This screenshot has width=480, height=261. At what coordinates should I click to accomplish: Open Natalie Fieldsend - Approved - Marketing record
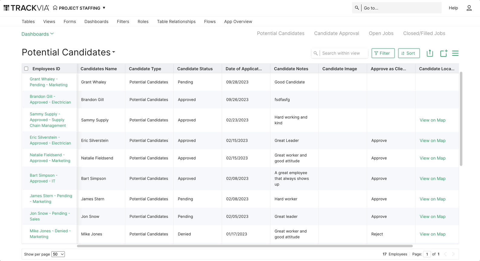50,158
